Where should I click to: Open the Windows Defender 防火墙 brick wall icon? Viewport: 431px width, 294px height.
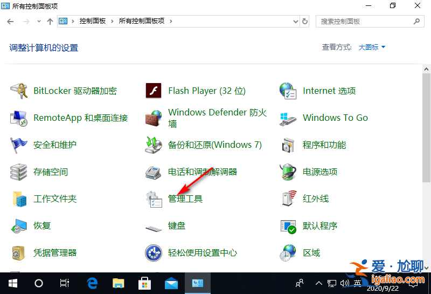click(154, 118)
